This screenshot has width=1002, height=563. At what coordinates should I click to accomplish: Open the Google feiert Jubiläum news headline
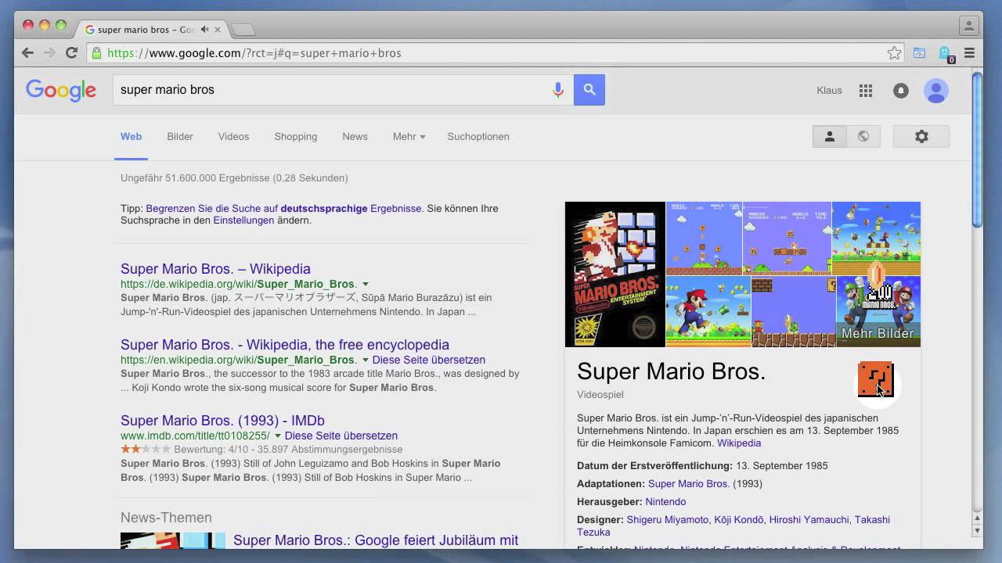pos(376,540)
